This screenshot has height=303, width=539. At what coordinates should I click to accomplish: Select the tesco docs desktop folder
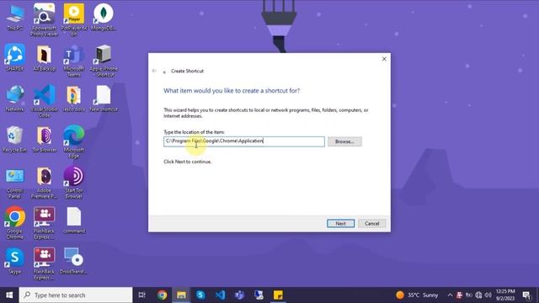coord(74,98)
